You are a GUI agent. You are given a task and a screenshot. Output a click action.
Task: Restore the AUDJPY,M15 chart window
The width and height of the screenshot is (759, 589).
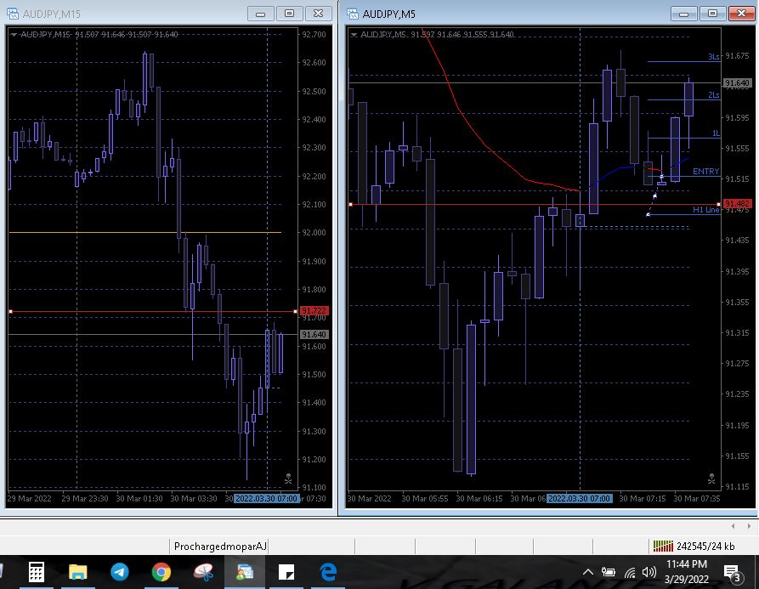click(290, 14)
